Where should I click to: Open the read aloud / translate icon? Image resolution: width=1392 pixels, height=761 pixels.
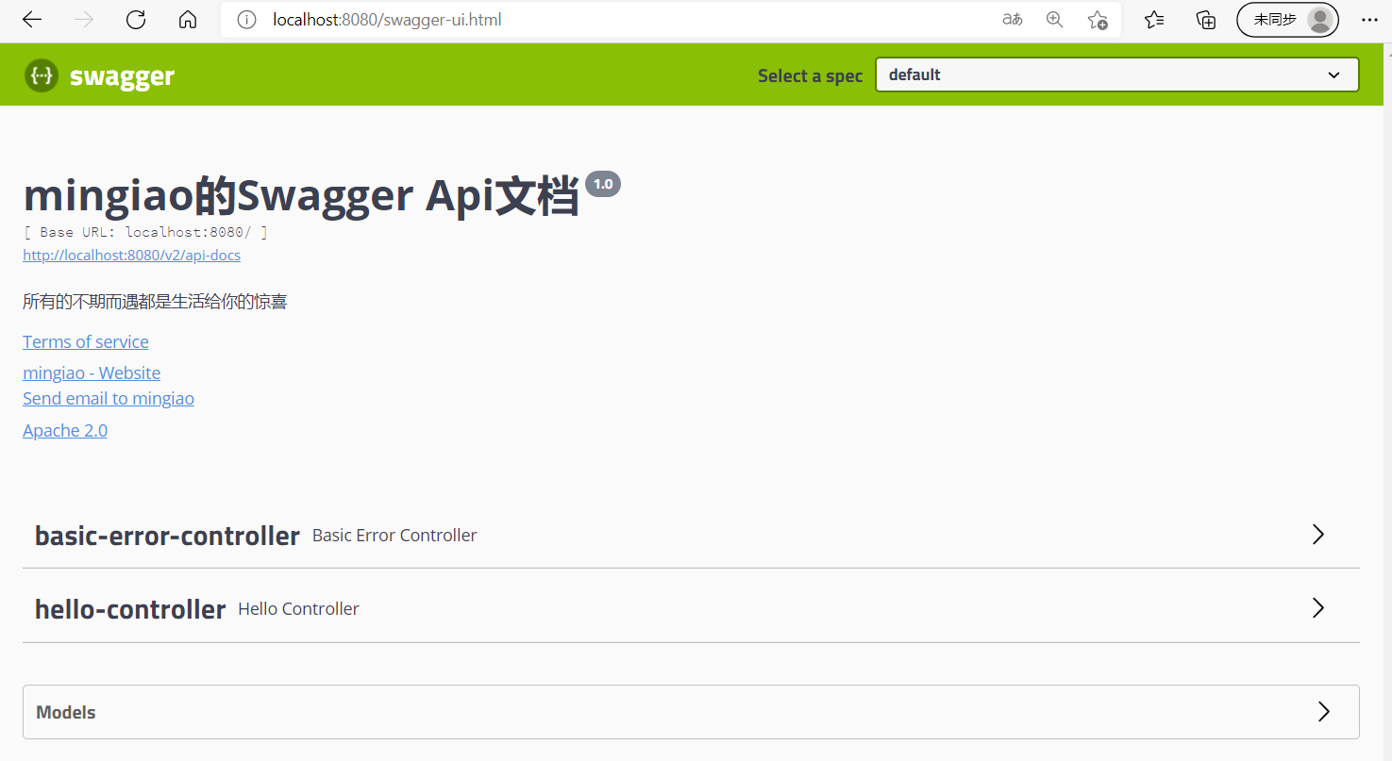coord(1013,20)
